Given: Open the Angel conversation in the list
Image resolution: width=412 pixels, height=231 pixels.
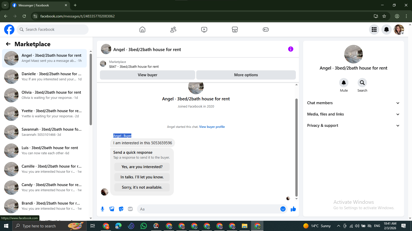Looking at the screenshot, I should click(45, 58).
